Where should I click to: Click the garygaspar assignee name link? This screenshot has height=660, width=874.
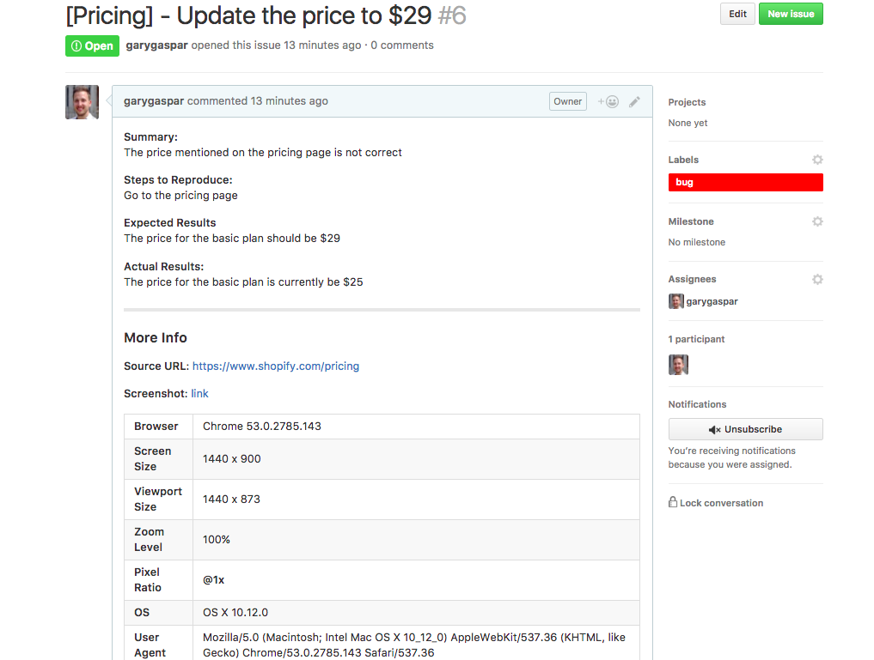point(712,301)
